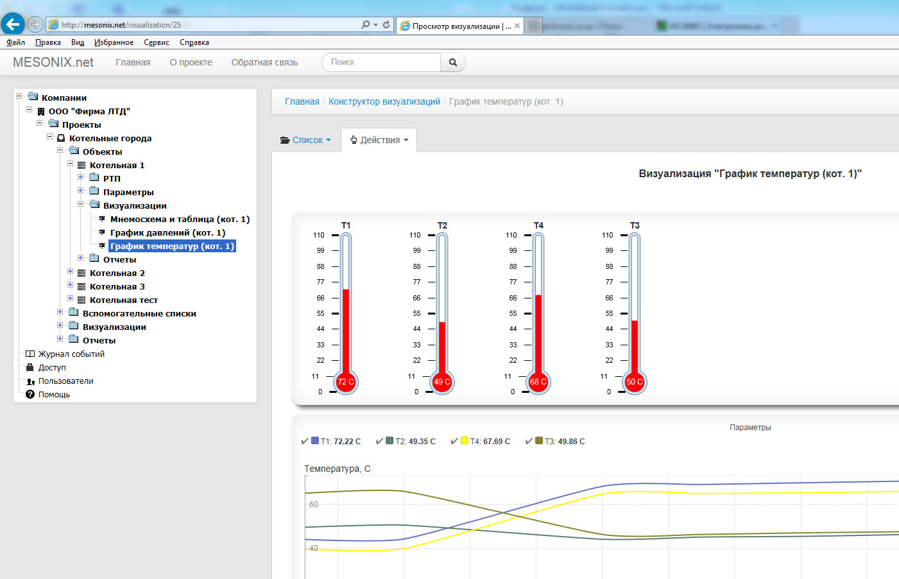Screen dimensions: 899x579
Task: Click the Котельная 1 object icon
Action: 81,165
